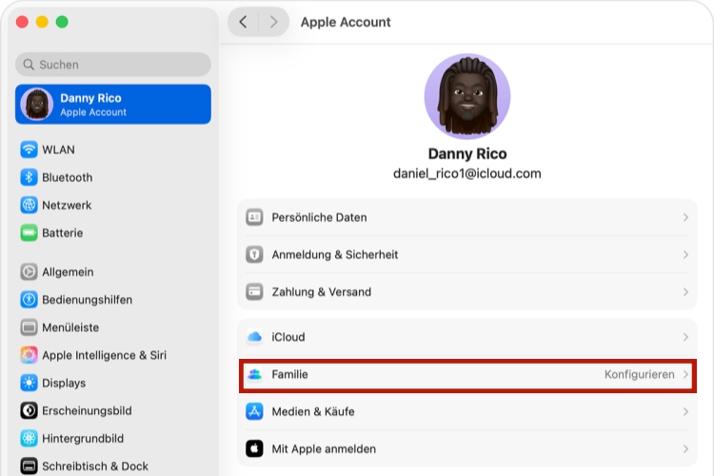Open Mit Apple anmelden settings
This screenshot has width=714, height=476.
467,449
